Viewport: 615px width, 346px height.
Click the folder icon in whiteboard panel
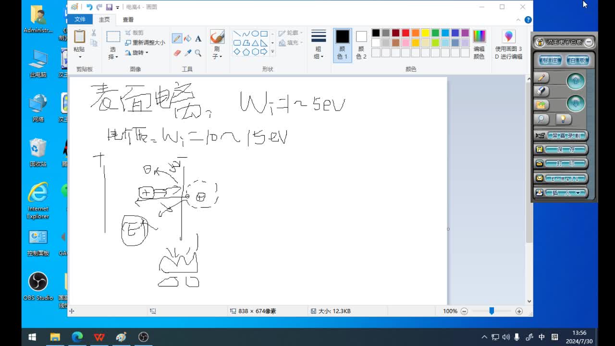click(541, 104)
